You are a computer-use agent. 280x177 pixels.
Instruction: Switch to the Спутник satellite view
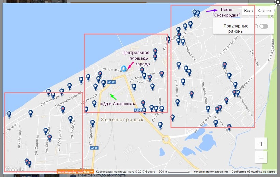tap(265, 11)
